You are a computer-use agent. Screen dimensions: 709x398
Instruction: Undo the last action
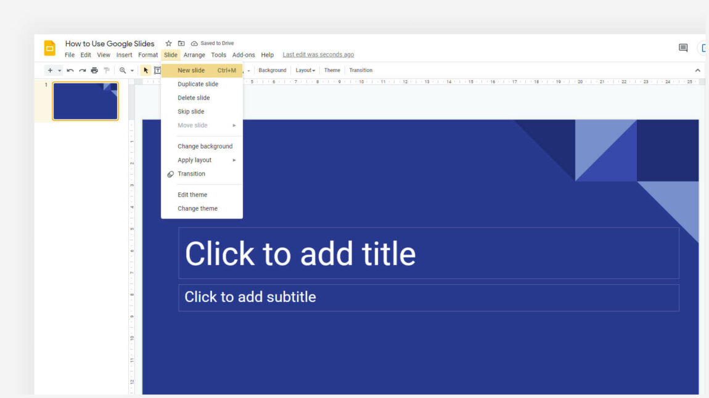tap(70, 70)
